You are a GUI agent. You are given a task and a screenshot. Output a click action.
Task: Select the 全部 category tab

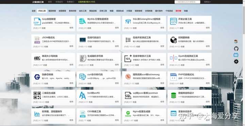pyautogui.click(x=34, y=11)
